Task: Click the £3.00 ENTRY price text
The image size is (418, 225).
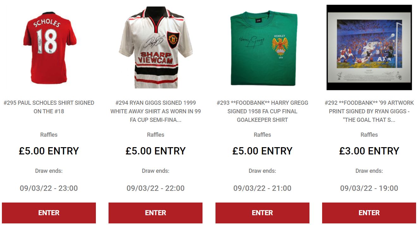Action: [369, 151]
